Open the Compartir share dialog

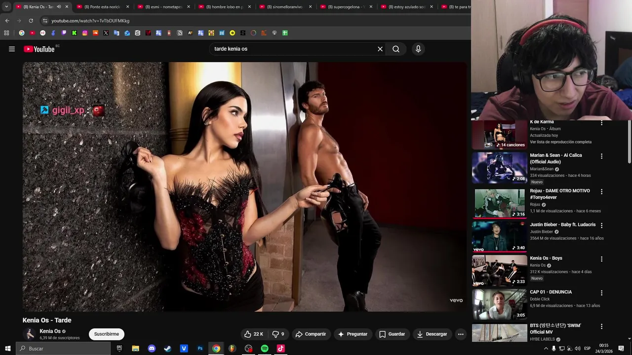point(311,334)
